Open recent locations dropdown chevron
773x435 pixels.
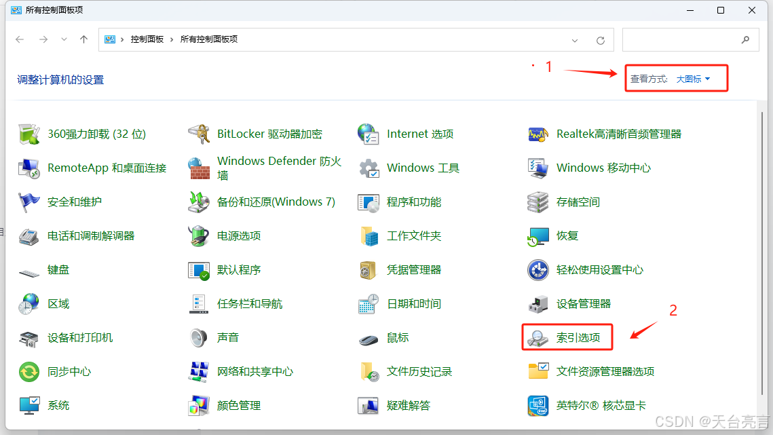(x=64, y=39)
